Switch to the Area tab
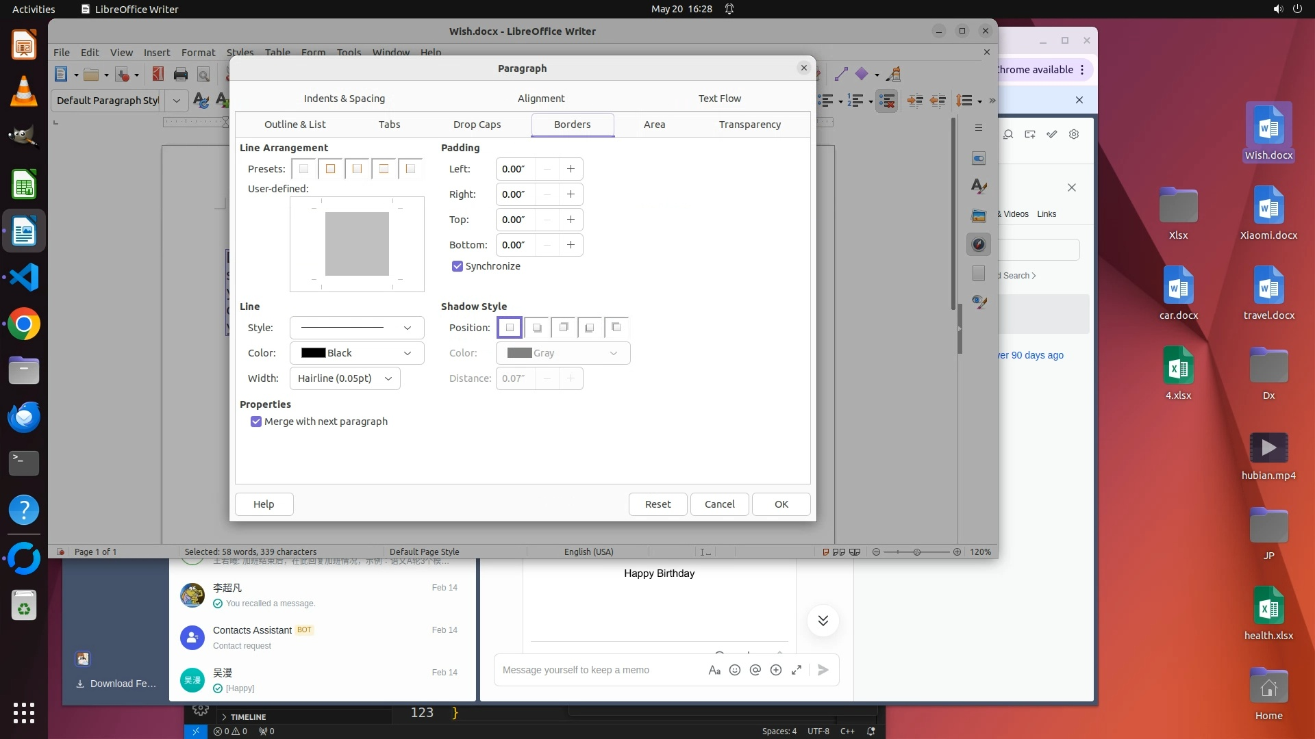Image resolution: width=1315 pixels, height=739 pixels. (x=654, y=125)
